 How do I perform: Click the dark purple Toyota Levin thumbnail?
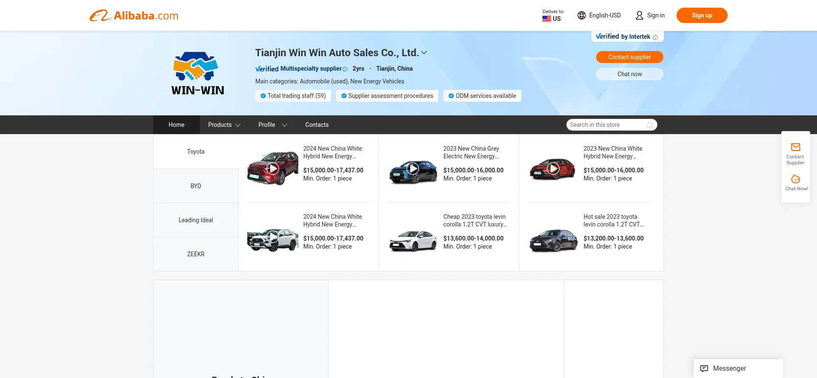[x=553, y=241]
